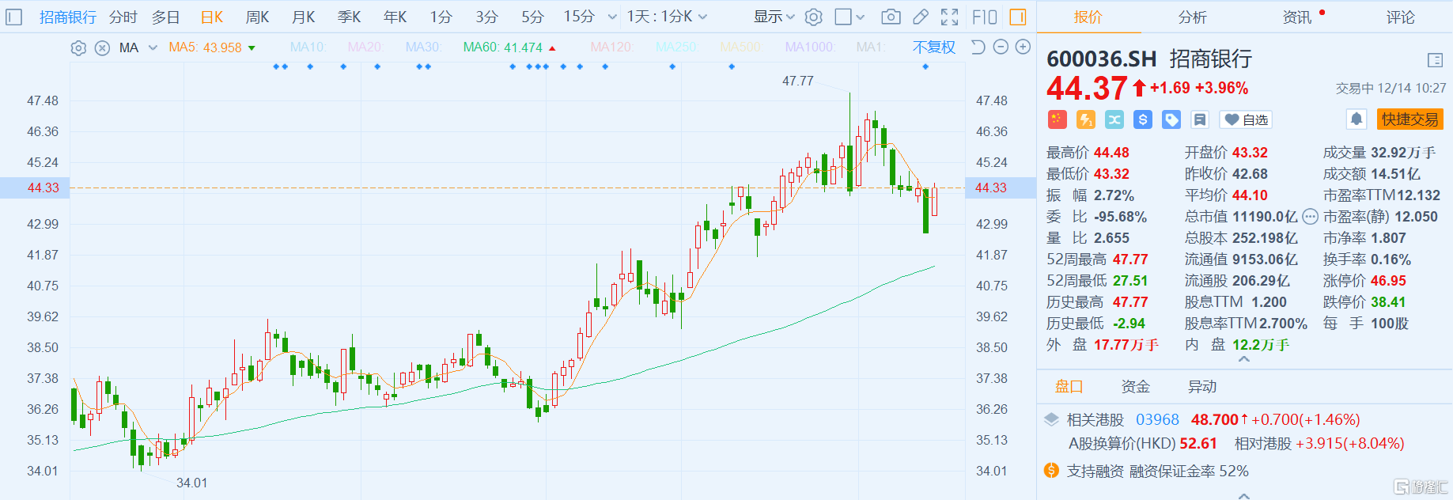Open MA indicator settings gear

click(x=78, y=47)
